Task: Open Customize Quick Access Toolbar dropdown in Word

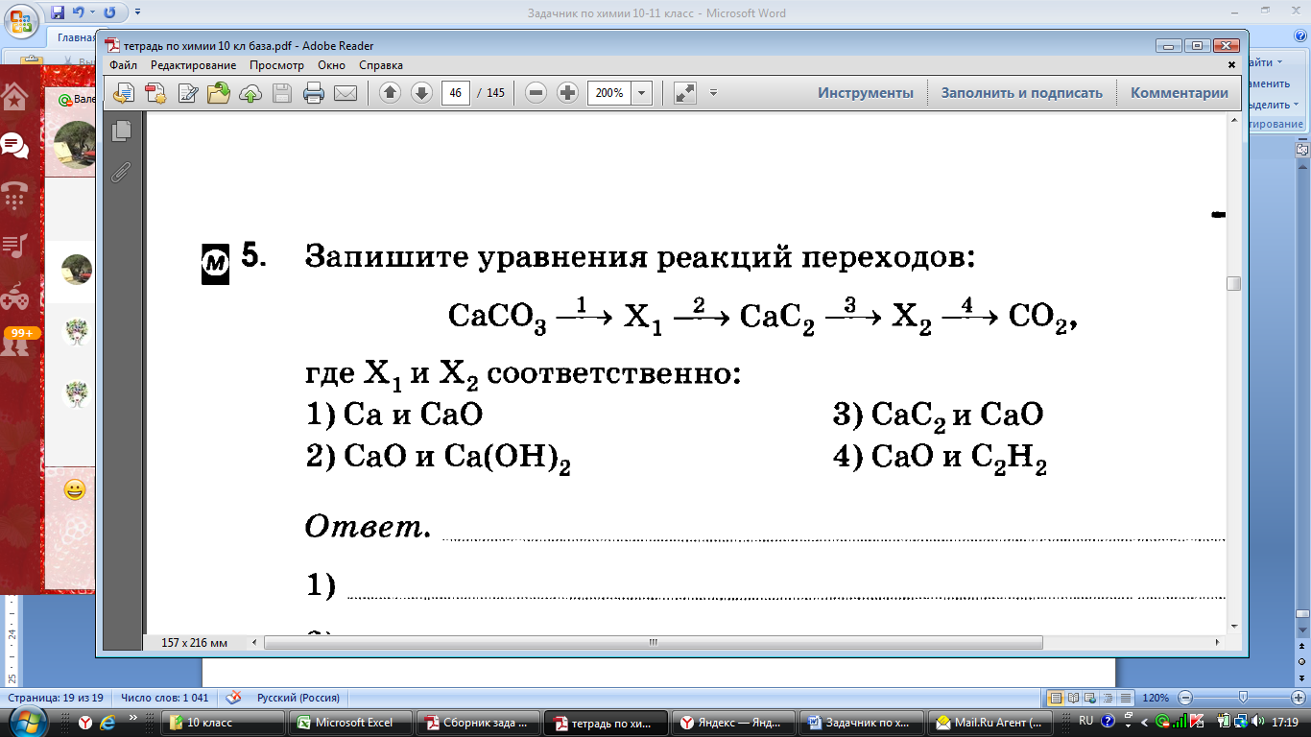Action: pyautogui.click(x=137, y=12)
